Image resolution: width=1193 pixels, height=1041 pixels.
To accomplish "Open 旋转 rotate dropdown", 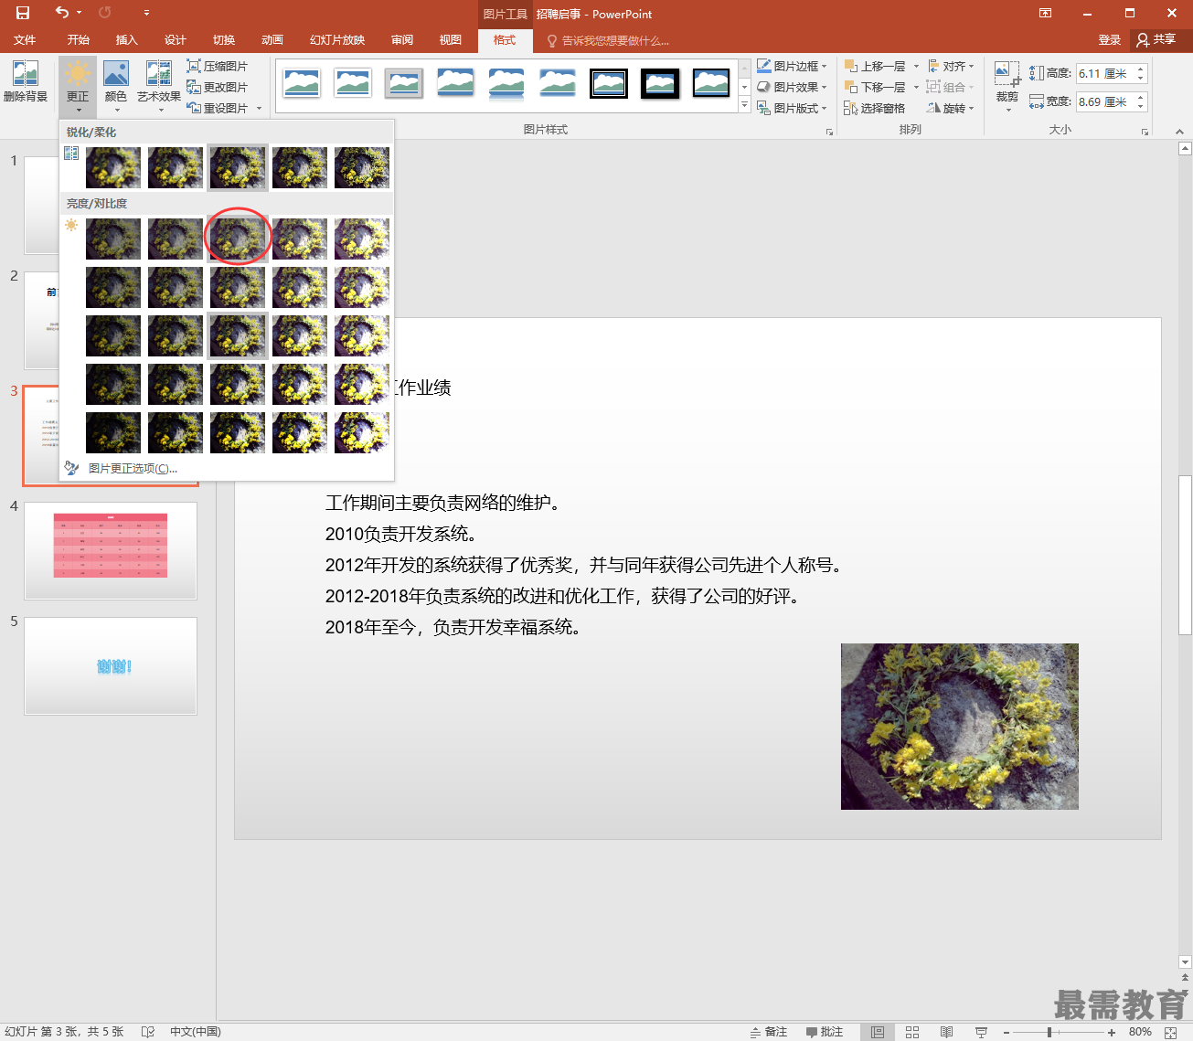I will click(951, 108).
